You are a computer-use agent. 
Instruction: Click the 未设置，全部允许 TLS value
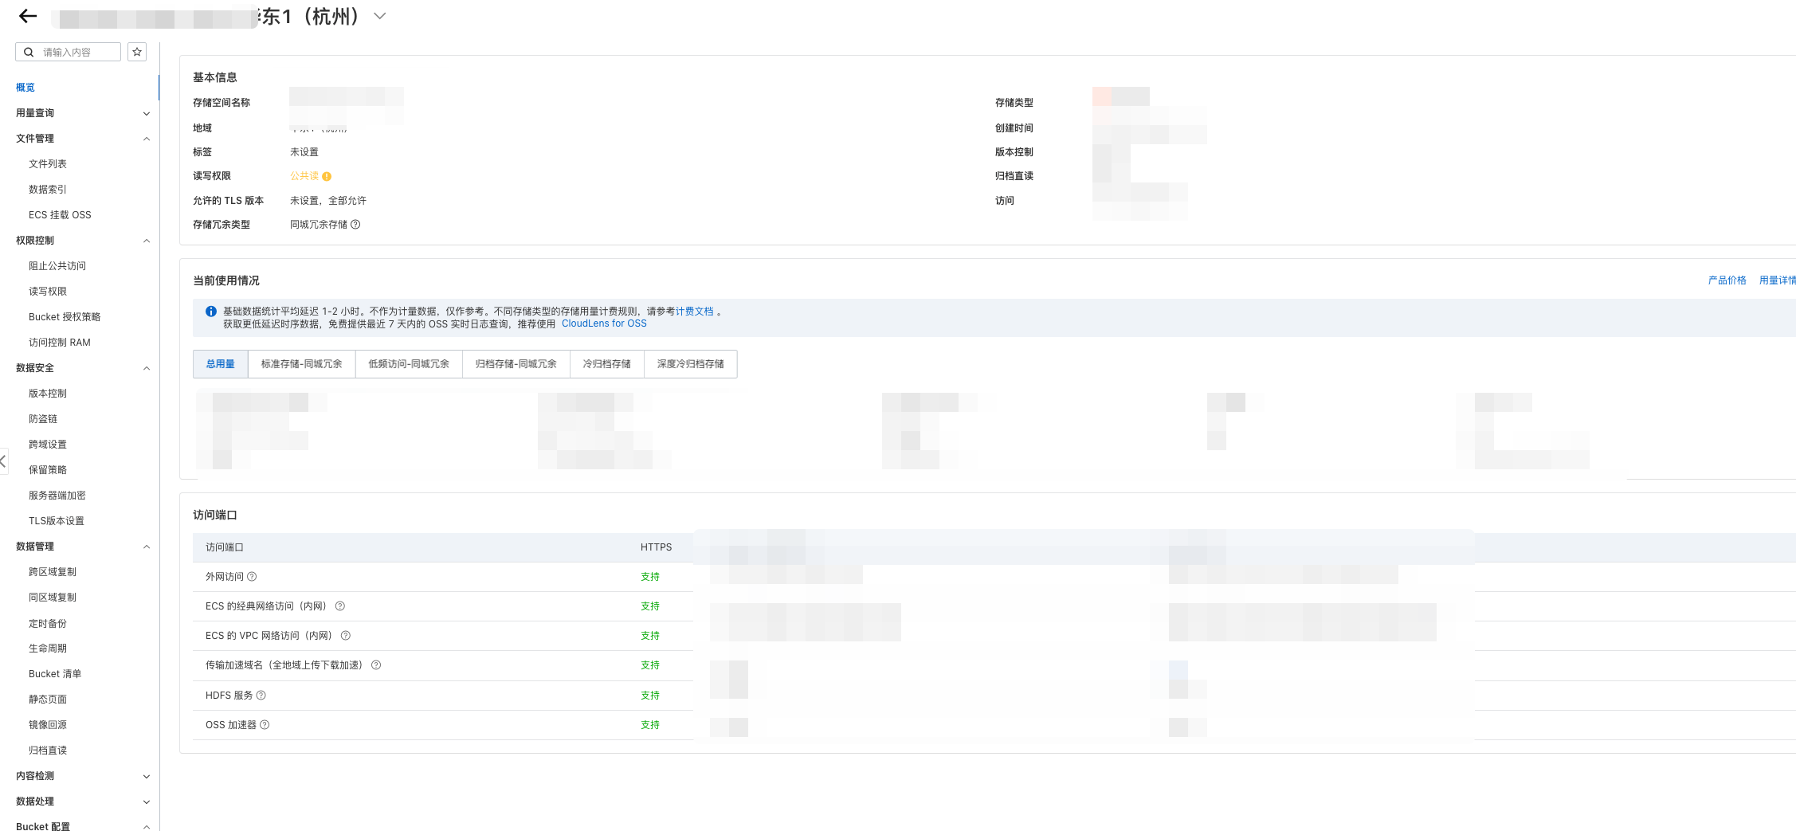(328, 201)
